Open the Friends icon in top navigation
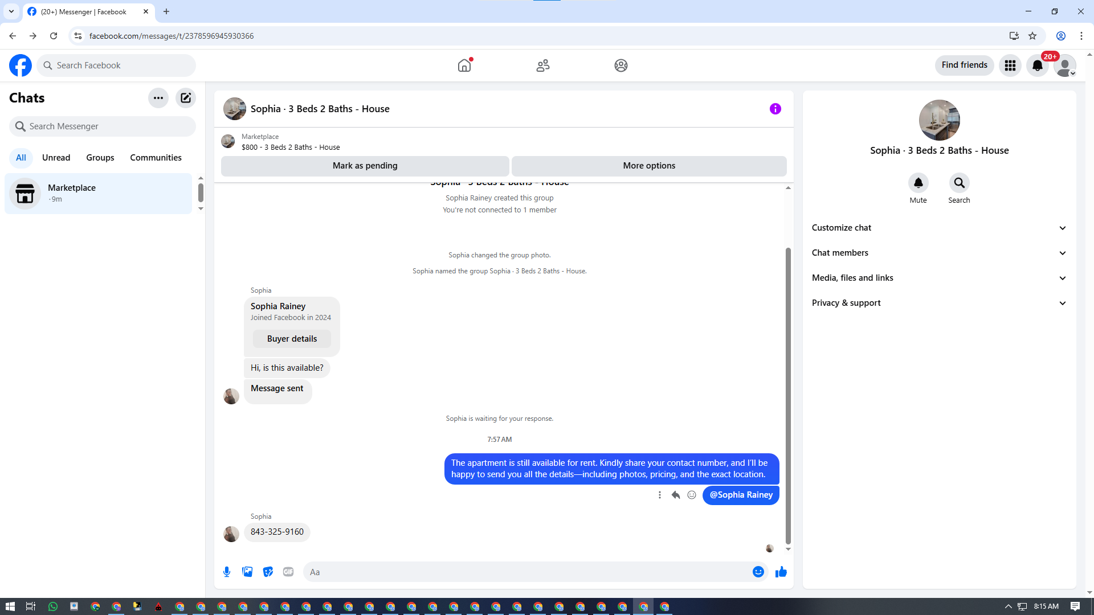This screenshot has height=615, width=1094. click(x=543, y=65)
